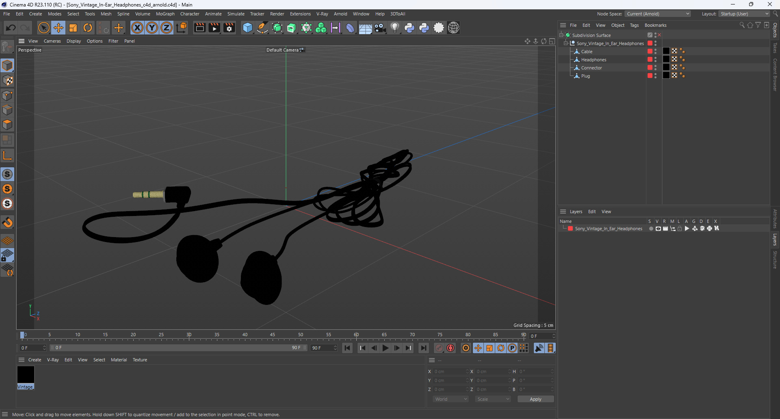Screen dimensions: 780x419
Task: Select Cable object in tree
Action: click(x=587, y=52)
